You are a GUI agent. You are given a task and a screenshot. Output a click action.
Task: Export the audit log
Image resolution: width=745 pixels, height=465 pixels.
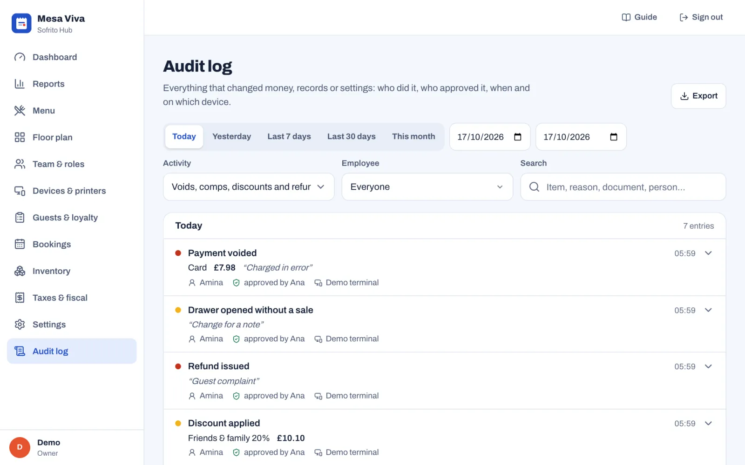click(x=698, y=96)
